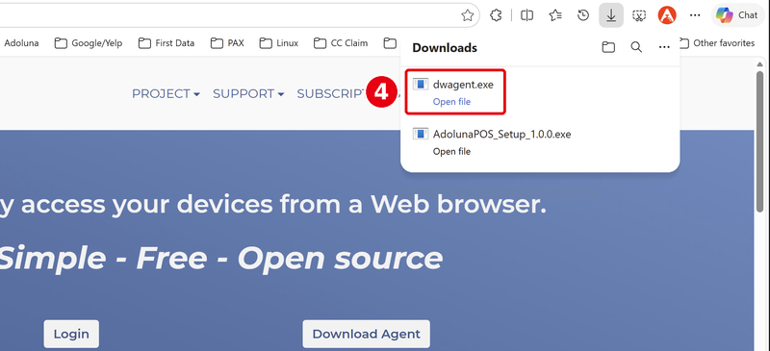Image resolution: width=770 pixels, height=351 pixels.
Task: Open Copilot Chat button
Action: pyautogui.click(x=738, y=15)
